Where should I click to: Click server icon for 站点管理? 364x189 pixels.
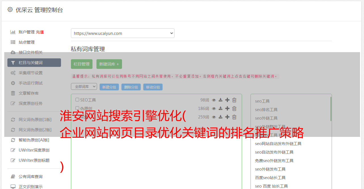click(13, 42)
